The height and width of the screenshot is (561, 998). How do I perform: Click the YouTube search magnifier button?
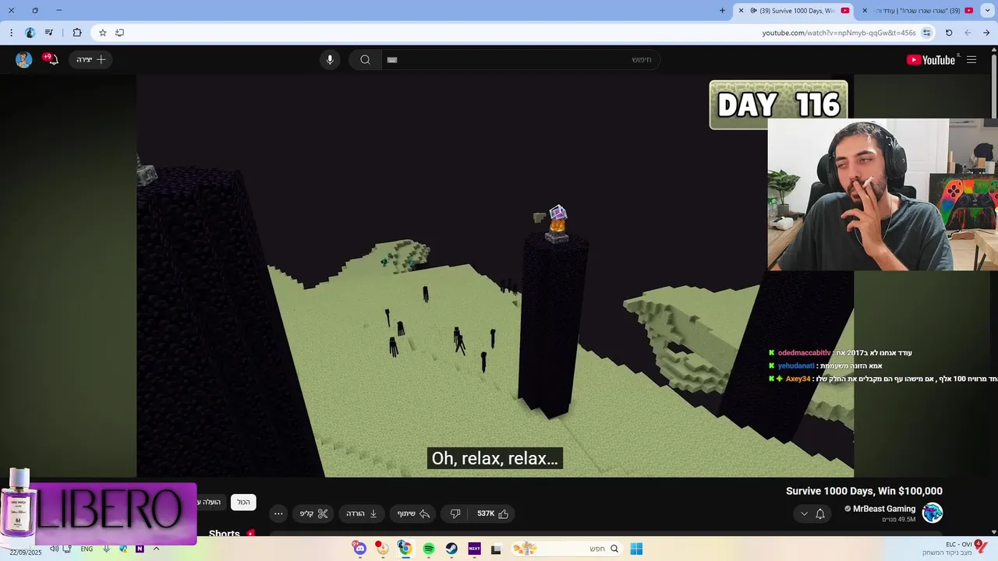365,60
